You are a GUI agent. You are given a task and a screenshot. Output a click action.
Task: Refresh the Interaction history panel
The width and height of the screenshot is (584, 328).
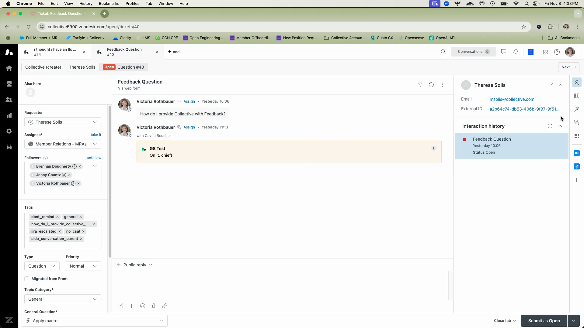coord(550,126)
